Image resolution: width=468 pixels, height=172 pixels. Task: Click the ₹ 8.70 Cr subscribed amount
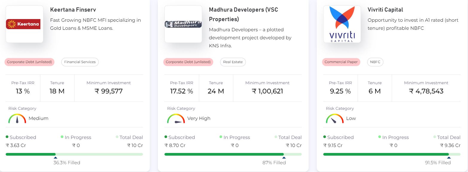click(x=175, y=146)
